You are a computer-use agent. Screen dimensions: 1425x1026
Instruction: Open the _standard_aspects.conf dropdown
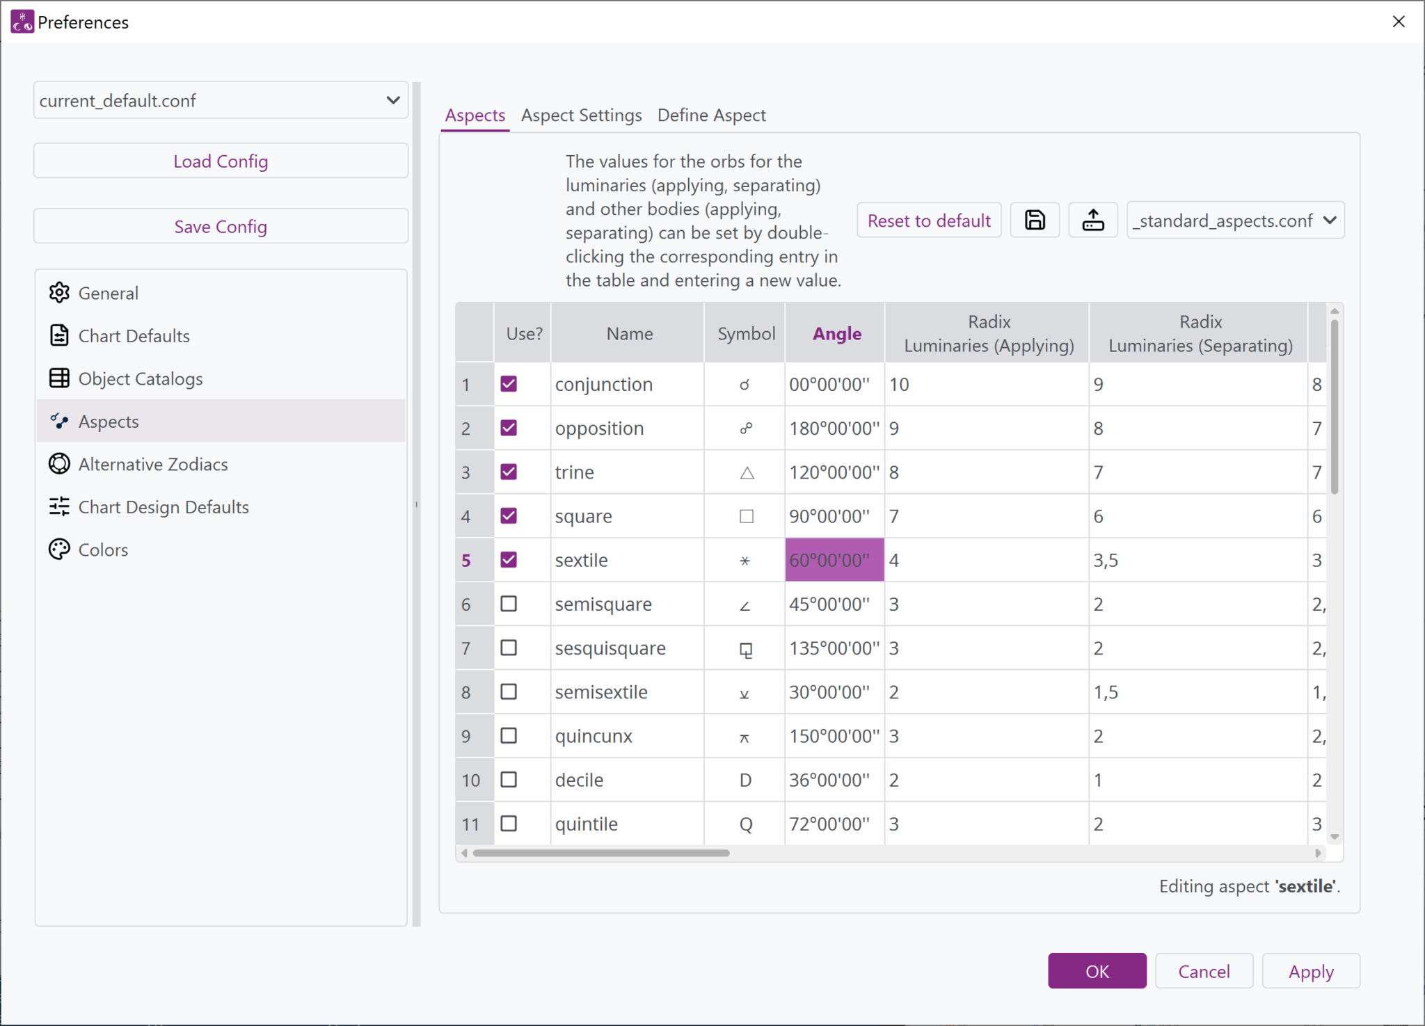pos(1235,221)
